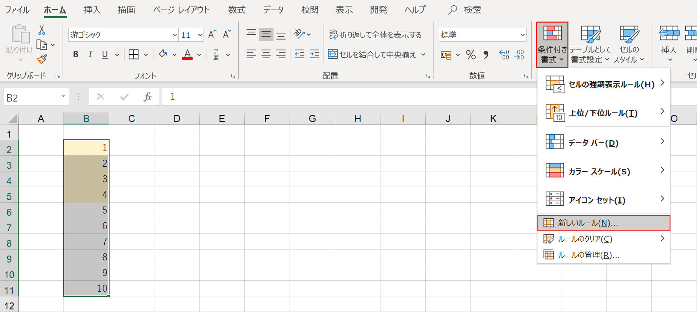Apply percent style format
The image size is (697, 312).
coord(471,55)
